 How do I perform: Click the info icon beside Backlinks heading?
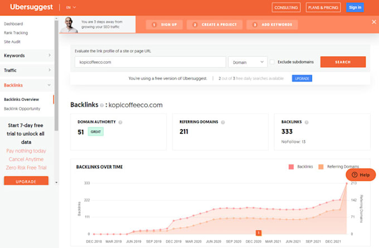[102, 105]
